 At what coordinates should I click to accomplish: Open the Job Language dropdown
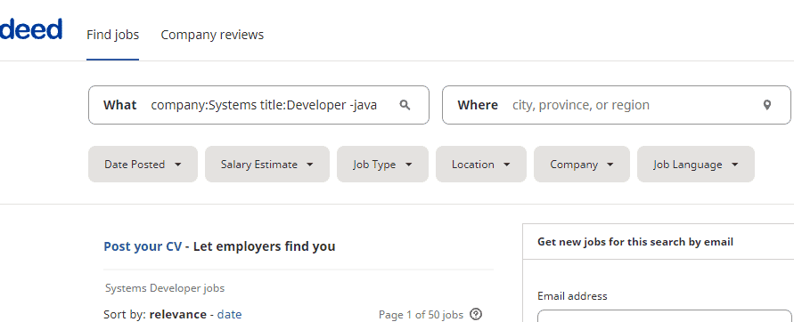[x=696, y=165]
